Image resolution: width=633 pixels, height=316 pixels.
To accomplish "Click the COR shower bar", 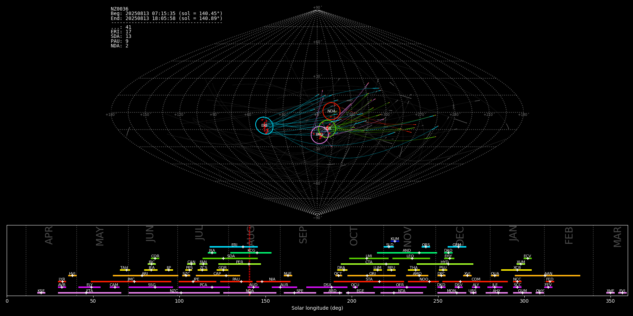I will [x=155, y=258].
